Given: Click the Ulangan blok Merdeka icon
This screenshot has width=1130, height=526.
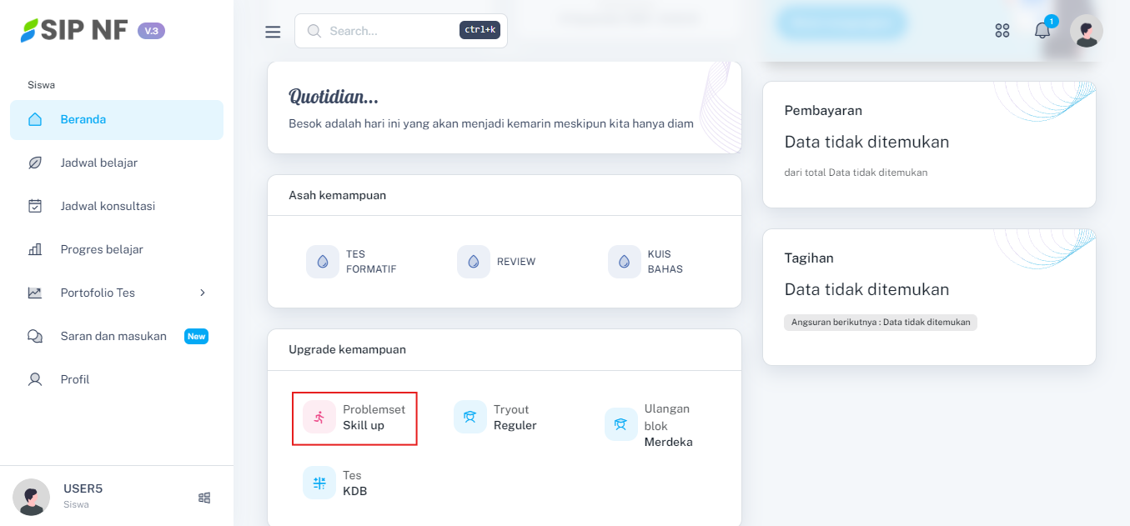Looking at the screenshot, I should point(621,424).
